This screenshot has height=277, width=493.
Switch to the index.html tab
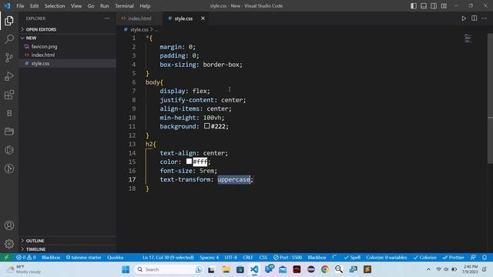(x=139, y=18)
